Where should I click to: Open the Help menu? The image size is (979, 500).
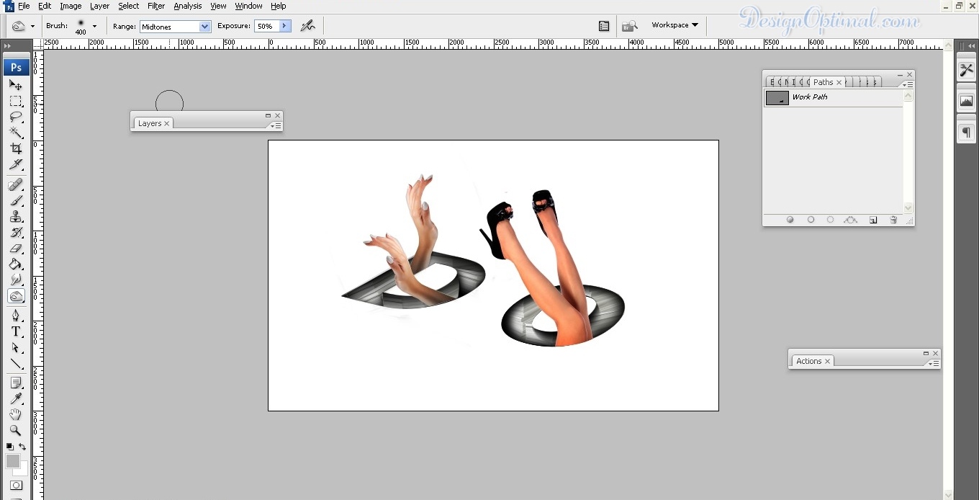pos(279,6)
